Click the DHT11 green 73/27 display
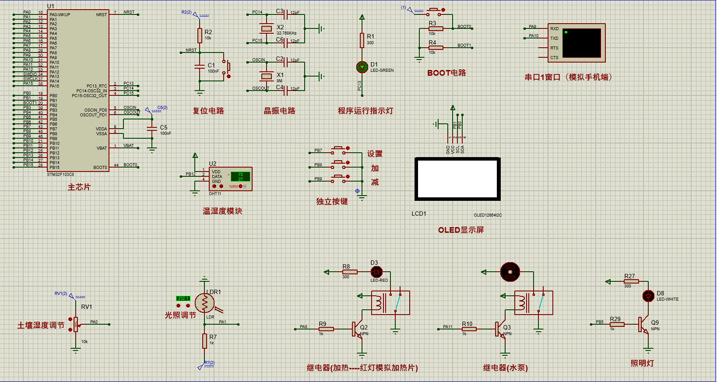 coord(240,177)
